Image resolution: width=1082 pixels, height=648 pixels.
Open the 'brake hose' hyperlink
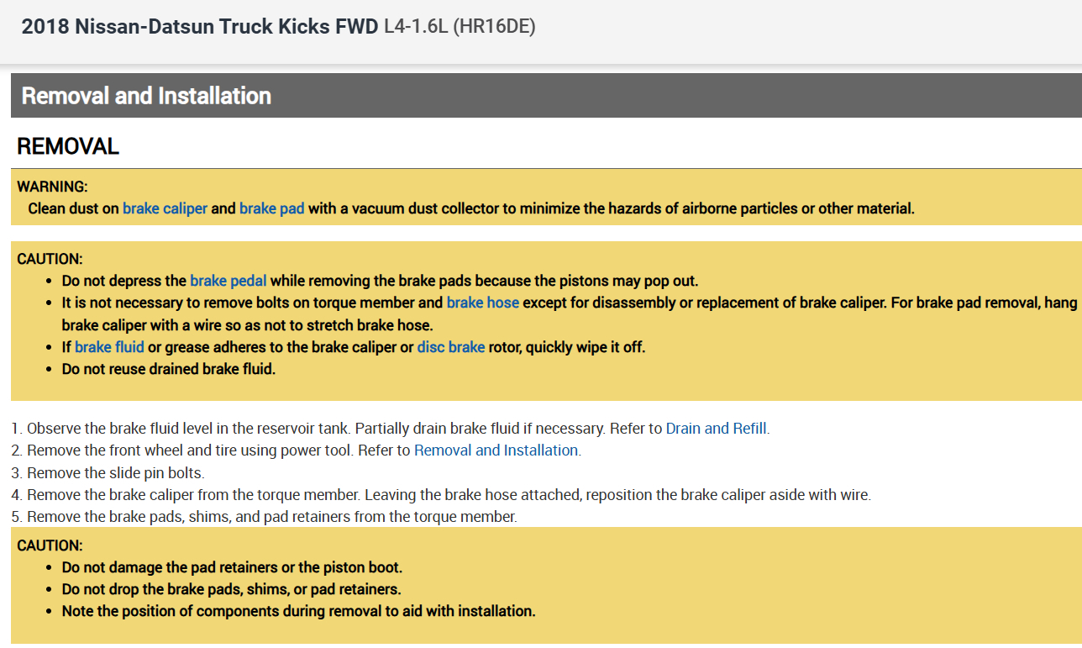coord(482,303)
